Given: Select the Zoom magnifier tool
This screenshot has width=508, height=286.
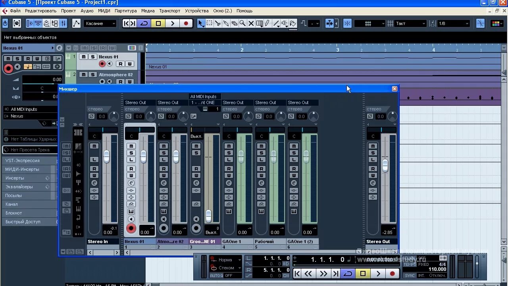Looking at the screenshot, I should pos(242,23).
